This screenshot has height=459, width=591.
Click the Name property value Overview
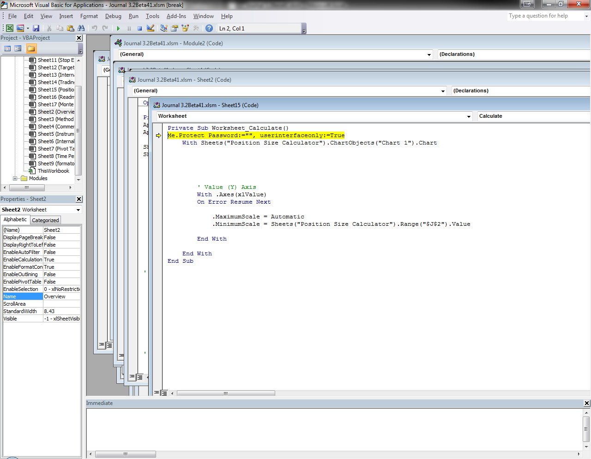point(62,296)
